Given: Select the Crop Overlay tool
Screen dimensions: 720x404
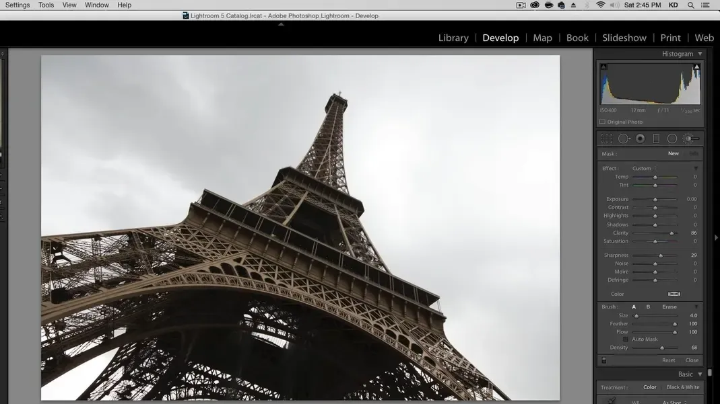Looking at the screenshot, I should point(607,138).
